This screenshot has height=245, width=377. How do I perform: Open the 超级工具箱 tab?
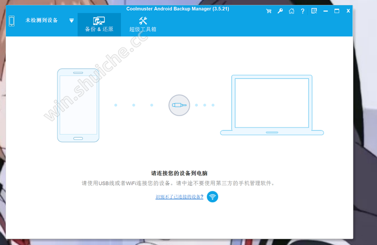(143, 24)
